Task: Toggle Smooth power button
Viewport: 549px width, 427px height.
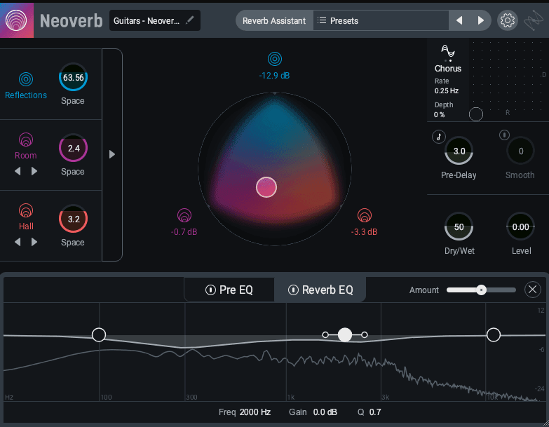Action: point(504,135)
